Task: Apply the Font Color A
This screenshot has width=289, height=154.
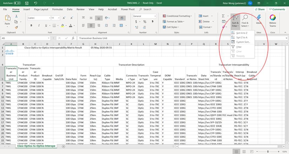Action: 71,25
